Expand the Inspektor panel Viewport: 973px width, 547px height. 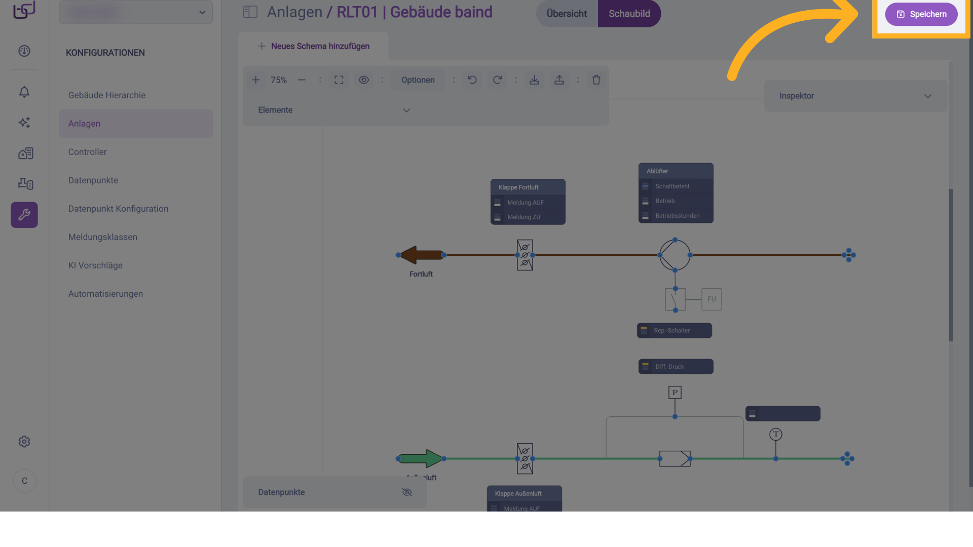927,96
